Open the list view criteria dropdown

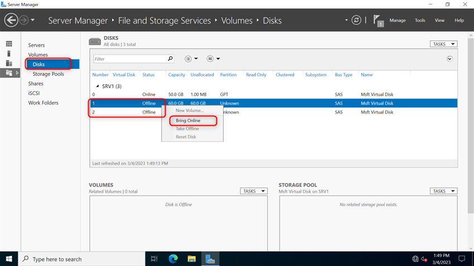191,59
